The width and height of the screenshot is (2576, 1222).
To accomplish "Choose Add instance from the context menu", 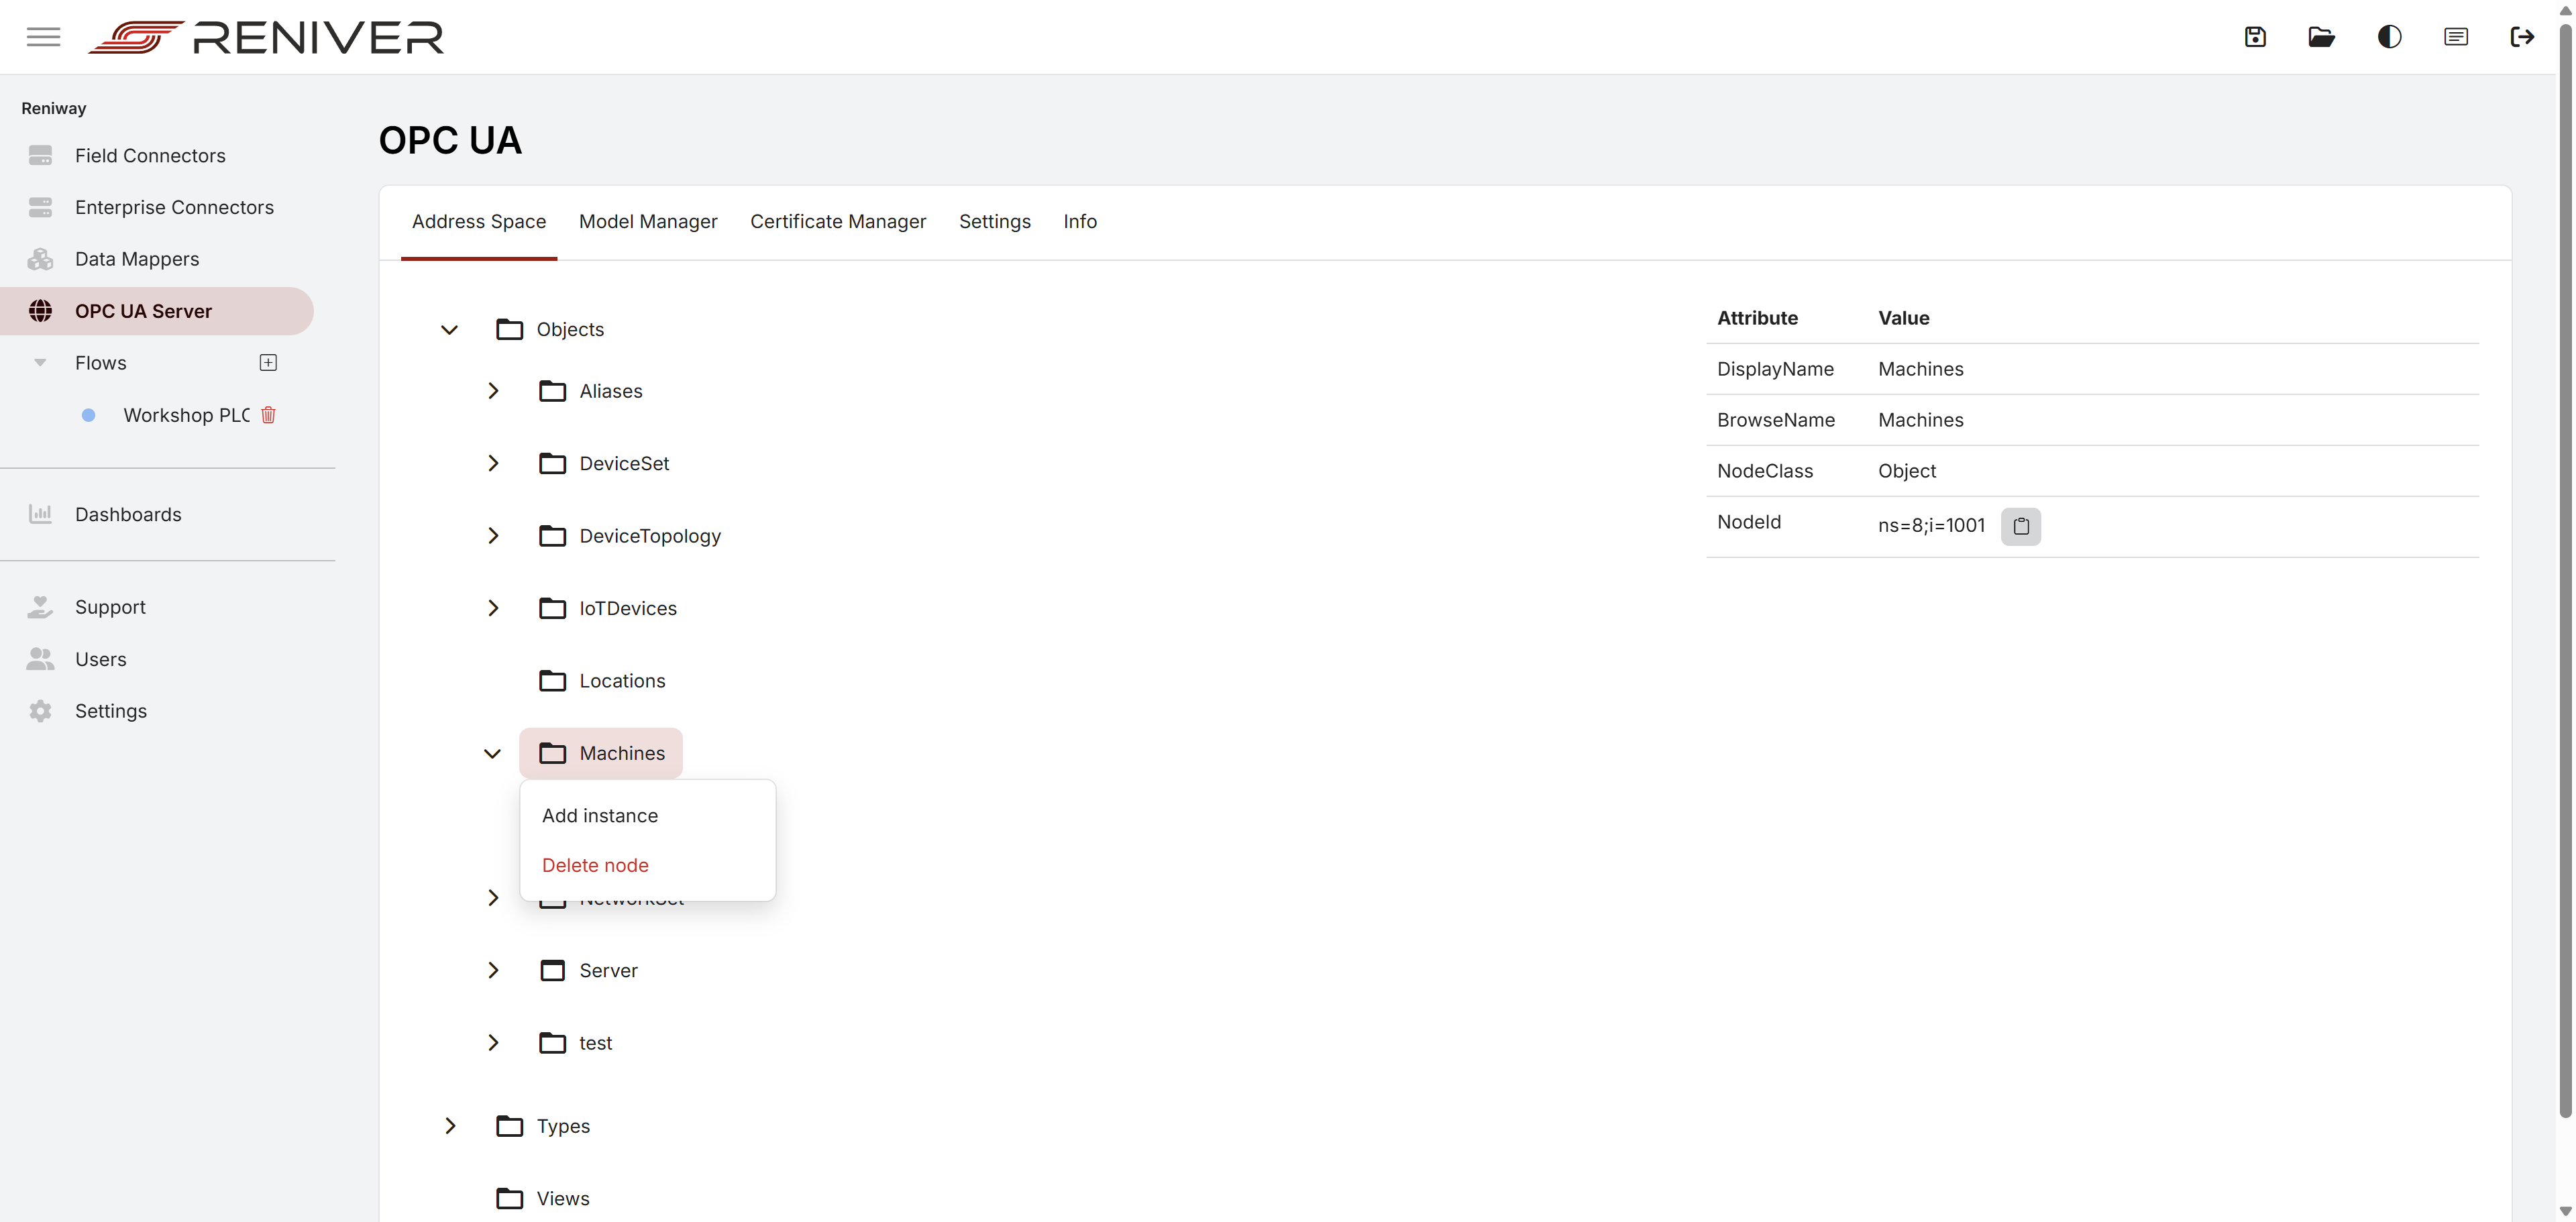I will tap(599, 815).
